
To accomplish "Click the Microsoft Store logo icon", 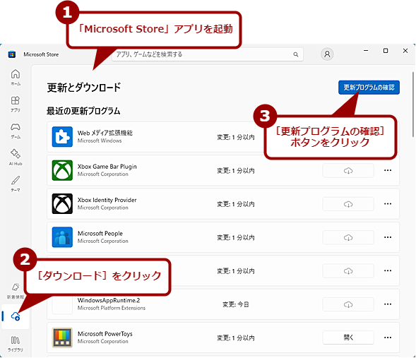I will [x=12, y=54].
